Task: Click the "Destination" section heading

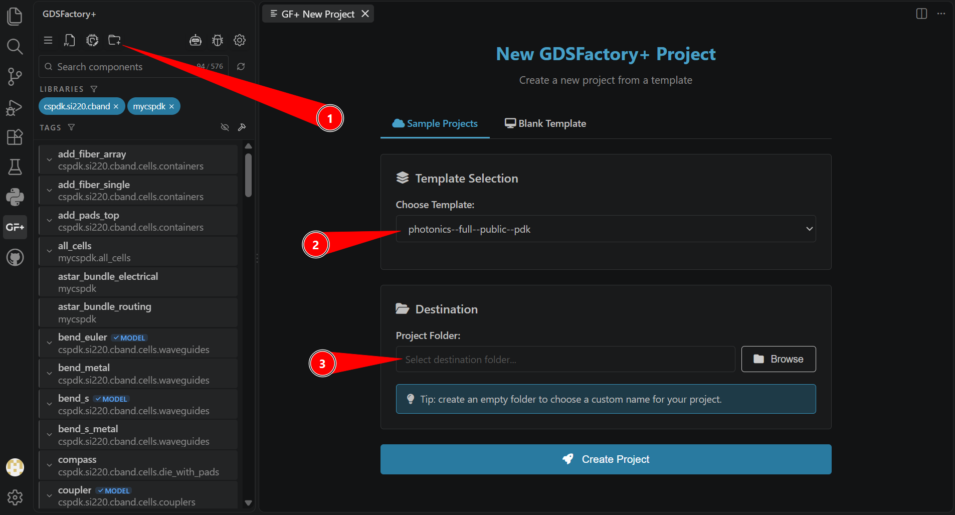Action: coord(447,309)
